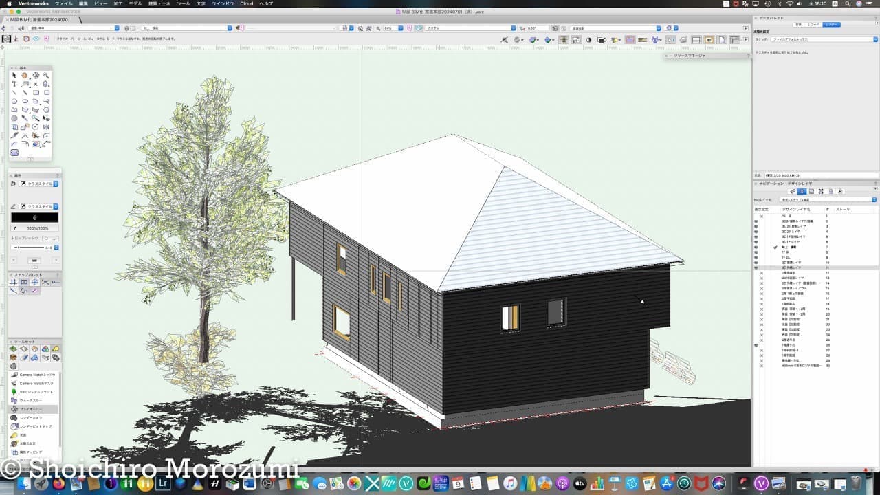
Task: Open the スケッチ dropdown in data palette
Action: click(824, 39)
